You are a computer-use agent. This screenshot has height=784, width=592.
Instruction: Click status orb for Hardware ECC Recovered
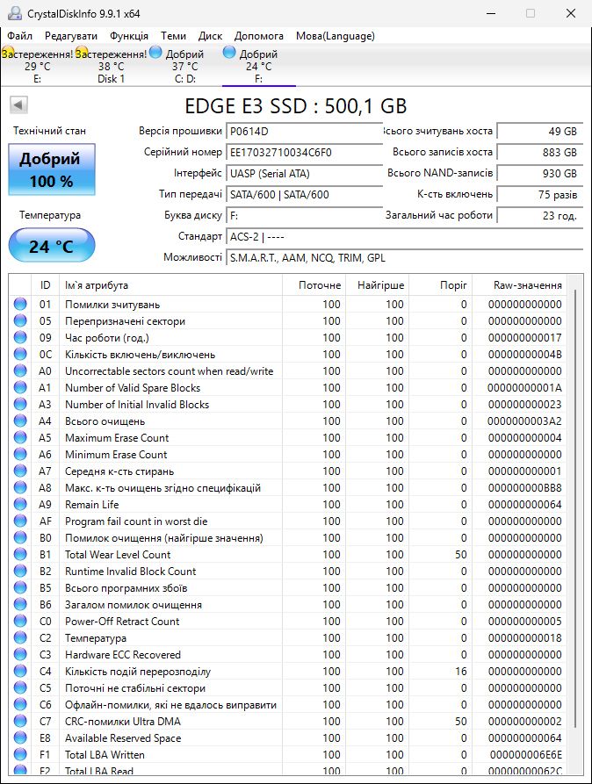tap(20, 654)
